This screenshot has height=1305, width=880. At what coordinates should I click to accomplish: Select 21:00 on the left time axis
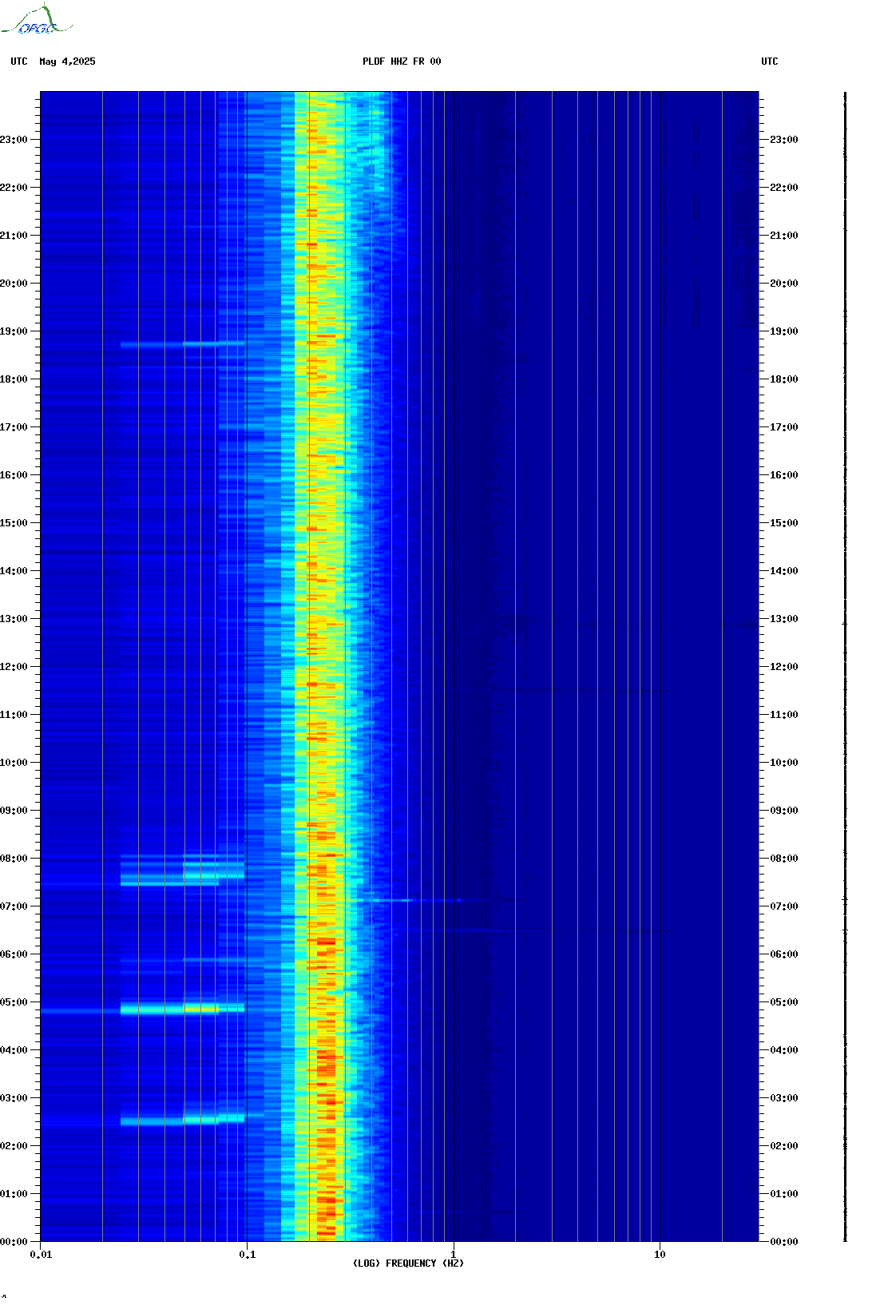tap(14, 236)
